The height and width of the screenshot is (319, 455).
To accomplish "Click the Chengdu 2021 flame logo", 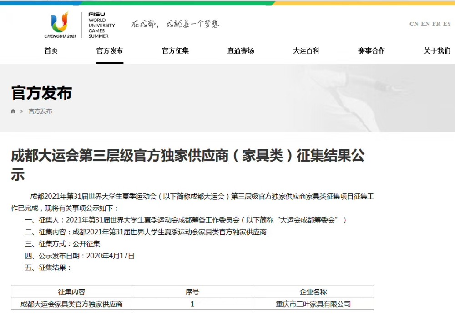I will [60, 25].
